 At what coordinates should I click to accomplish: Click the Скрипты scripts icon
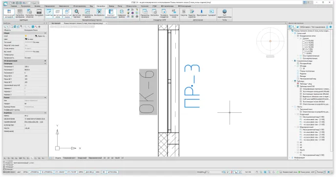click(184, 13)
